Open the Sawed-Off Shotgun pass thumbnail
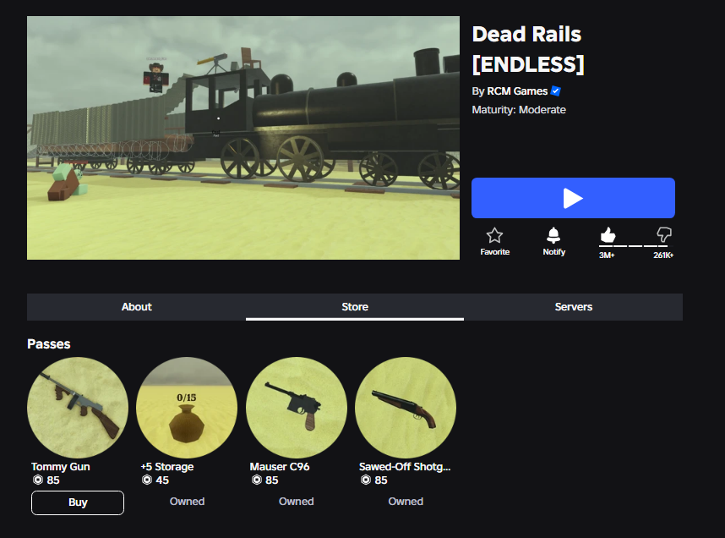 (406, 408)
